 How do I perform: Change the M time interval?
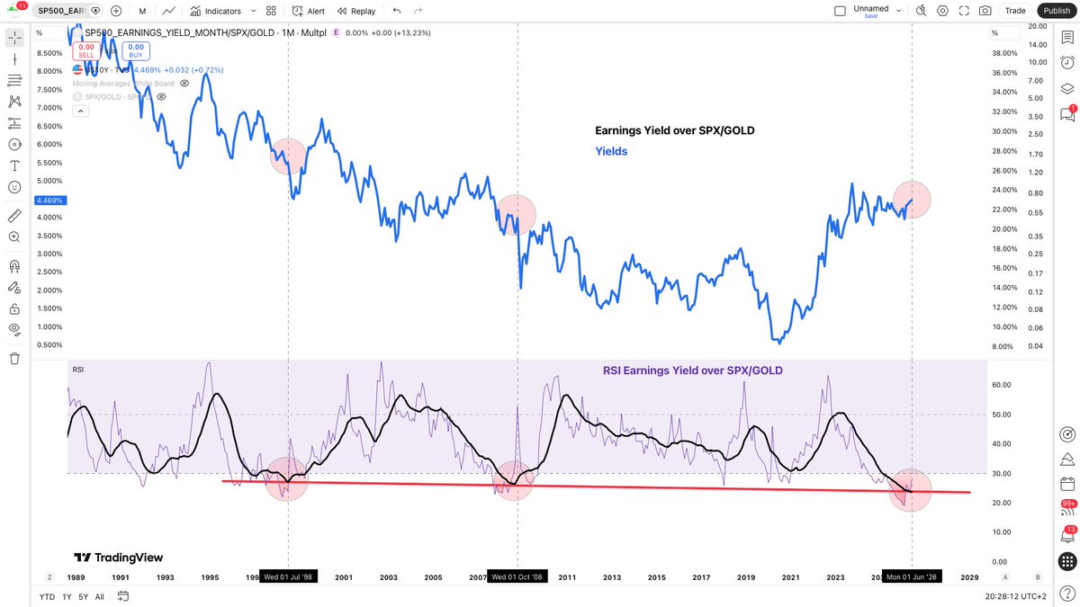143,11
